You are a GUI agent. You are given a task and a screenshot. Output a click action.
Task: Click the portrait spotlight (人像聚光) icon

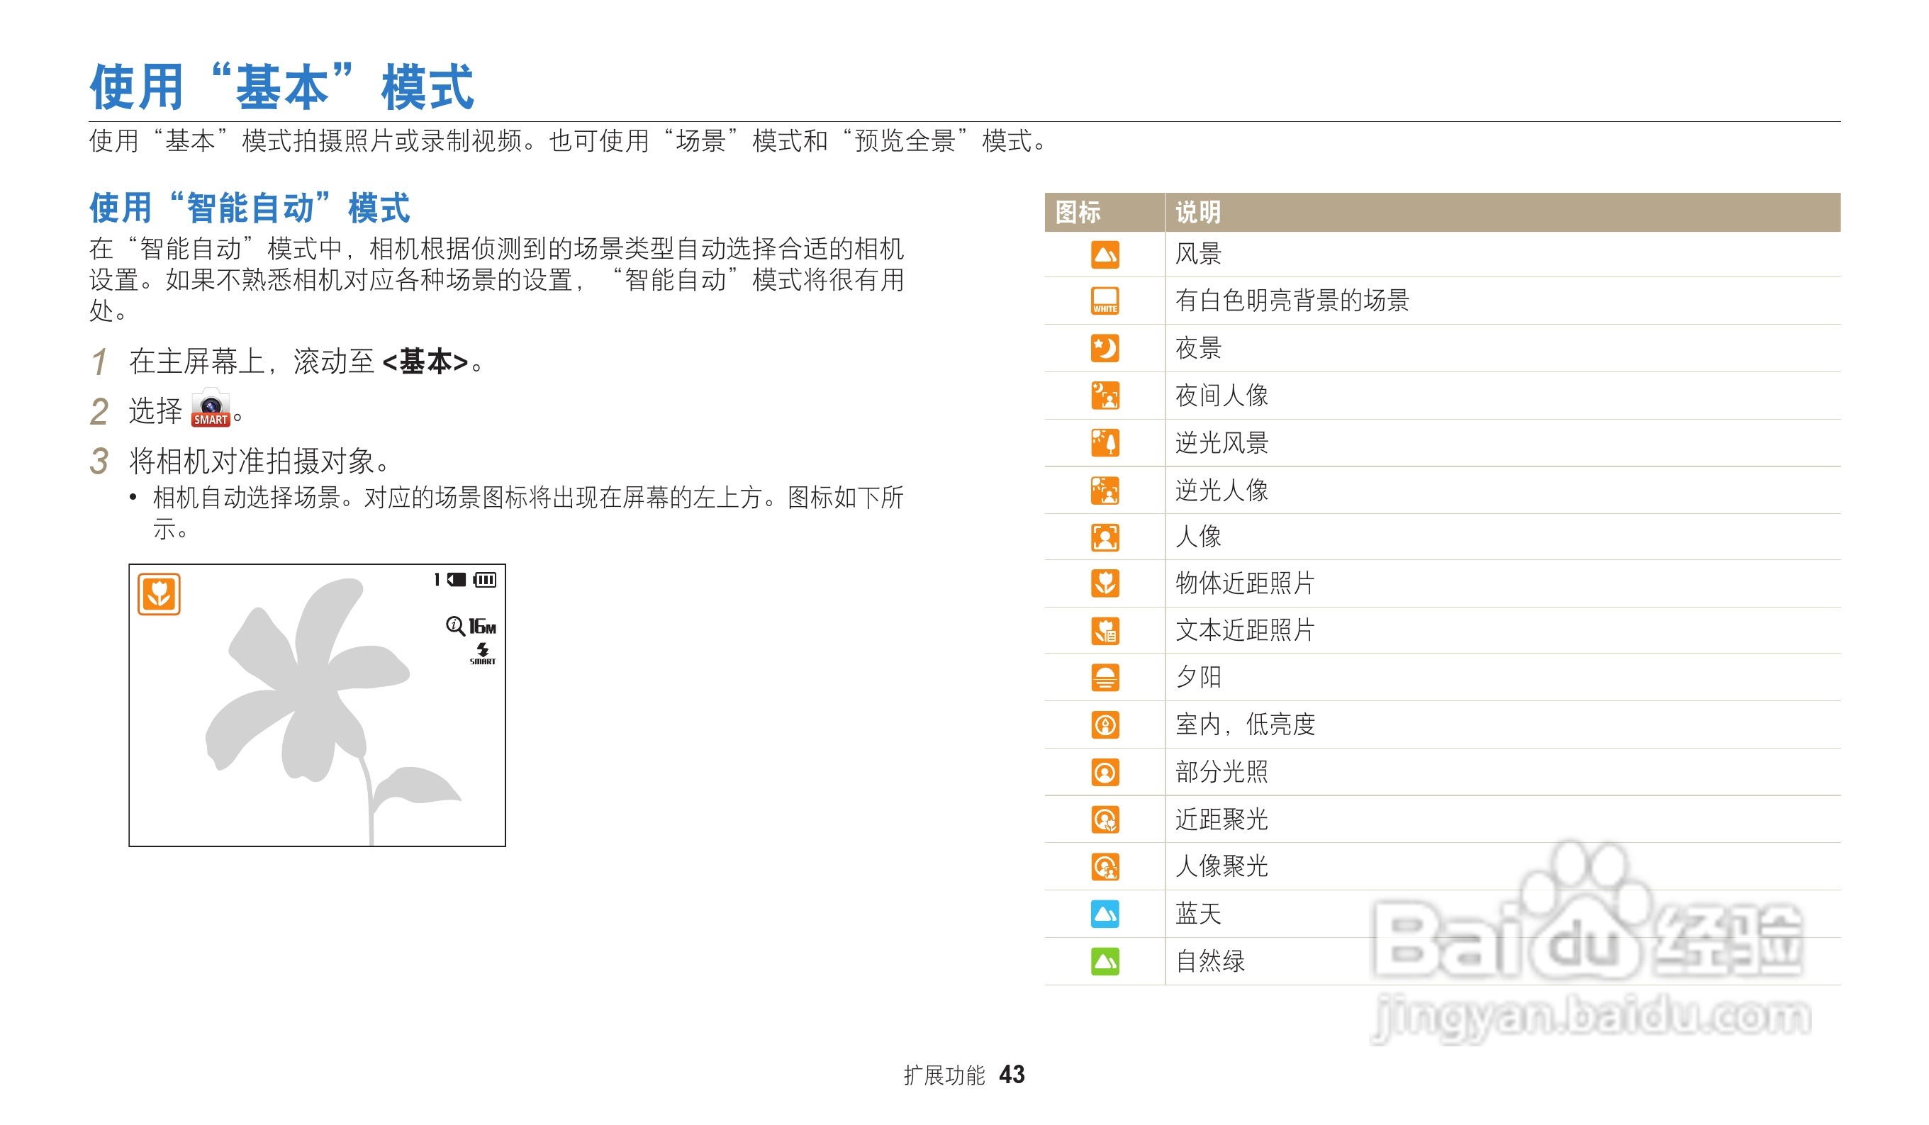click(x=1105, y=867)
